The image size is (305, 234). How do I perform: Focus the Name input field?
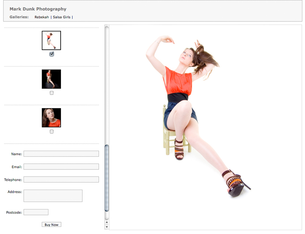(x=61, y=154)
